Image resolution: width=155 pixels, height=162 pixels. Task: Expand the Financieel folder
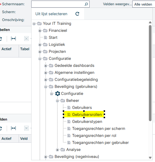coord(40,31)
